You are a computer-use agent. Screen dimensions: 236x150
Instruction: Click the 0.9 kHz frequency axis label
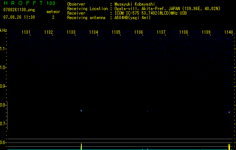pyautogui.click(x=3, y=86)
